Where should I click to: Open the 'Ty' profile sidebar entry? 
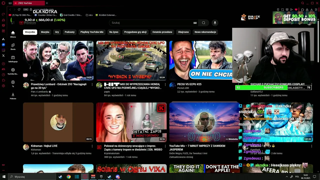13,84
